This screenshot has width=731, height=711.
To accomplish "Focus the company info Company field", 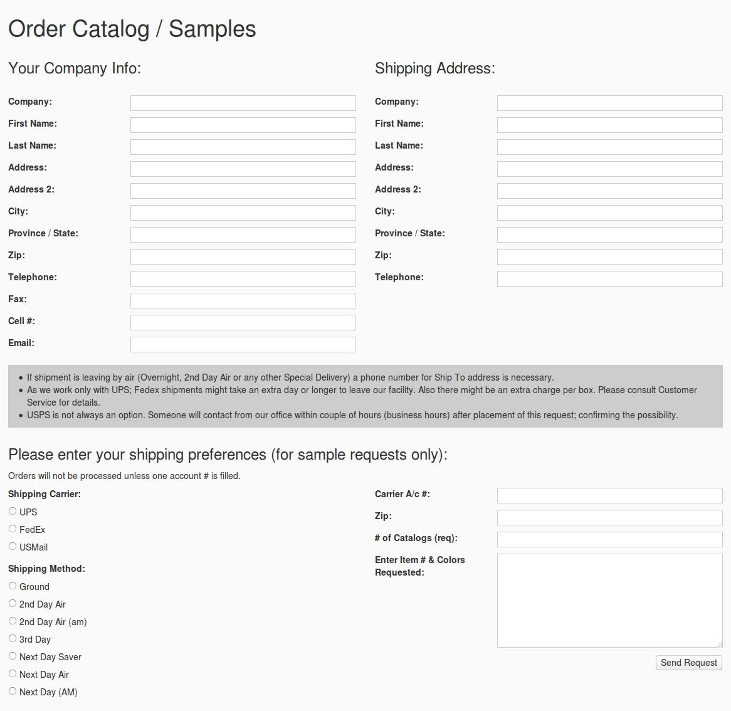I will (243, 103).
